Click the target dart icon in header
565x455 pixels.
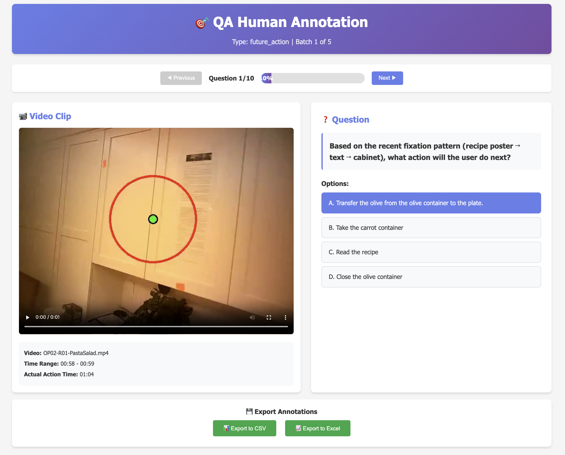[202, 23]
